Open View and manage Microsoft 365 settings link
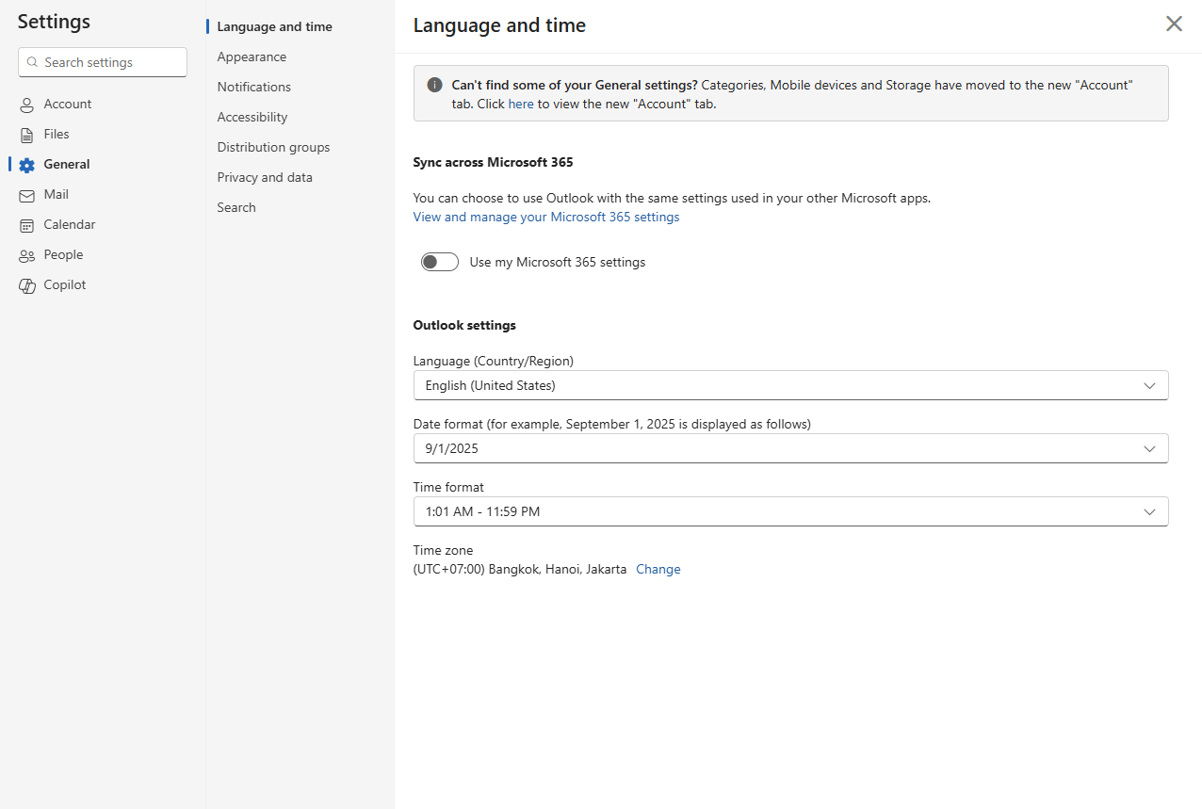Image resolution: width=1202 pixels, height=809 pixels. click(546, 217)
